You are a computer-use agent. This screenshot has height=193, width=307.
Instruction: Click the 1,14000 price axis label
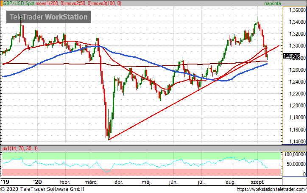click(x=297, y=142)
